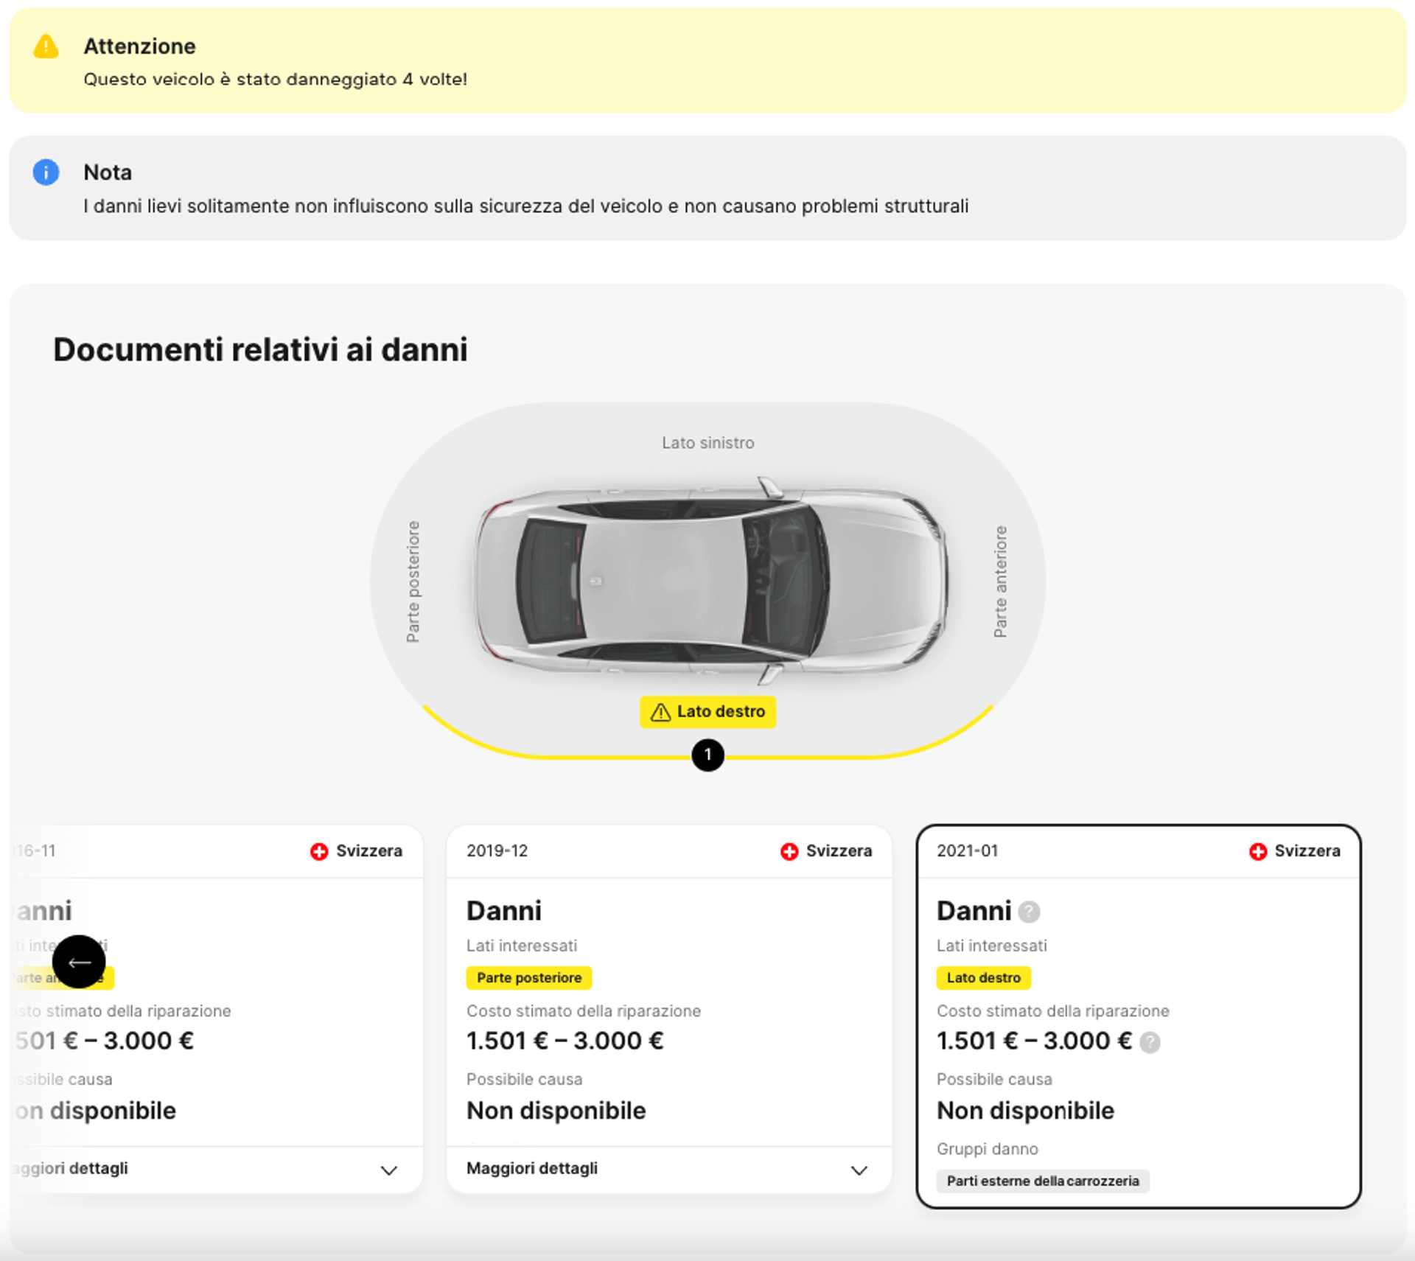Click the Lato destro yellow tag in 2021-01 card
The height and width of the screenshot is (1261, 1415).
pyautogui.click(x=983, y=978)
